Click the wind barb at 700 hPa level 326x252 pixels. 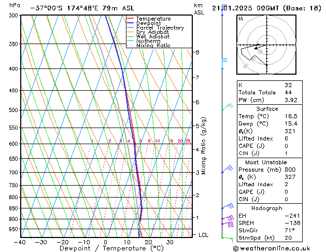click(x=226, y=169)
